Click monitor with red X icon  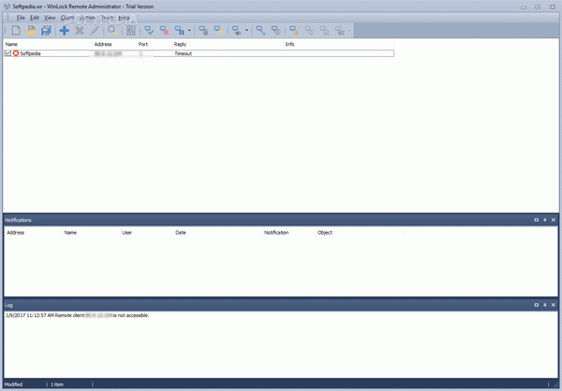point(165,31)
